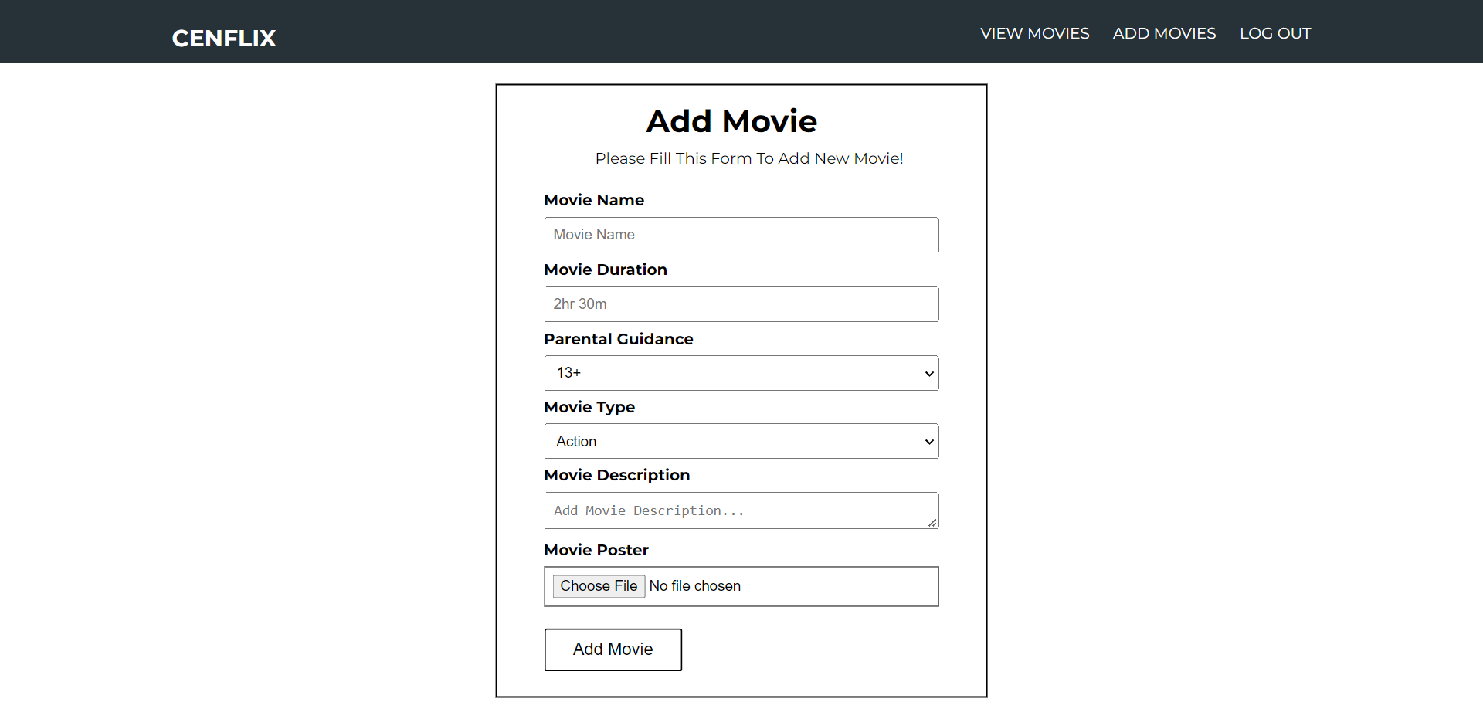Click the Movie Name field label

click(x=594, y=200)
